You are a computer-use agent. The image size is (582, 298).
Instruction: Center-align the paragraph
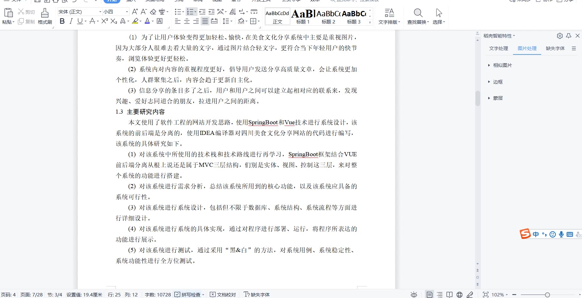pos(187,21)
